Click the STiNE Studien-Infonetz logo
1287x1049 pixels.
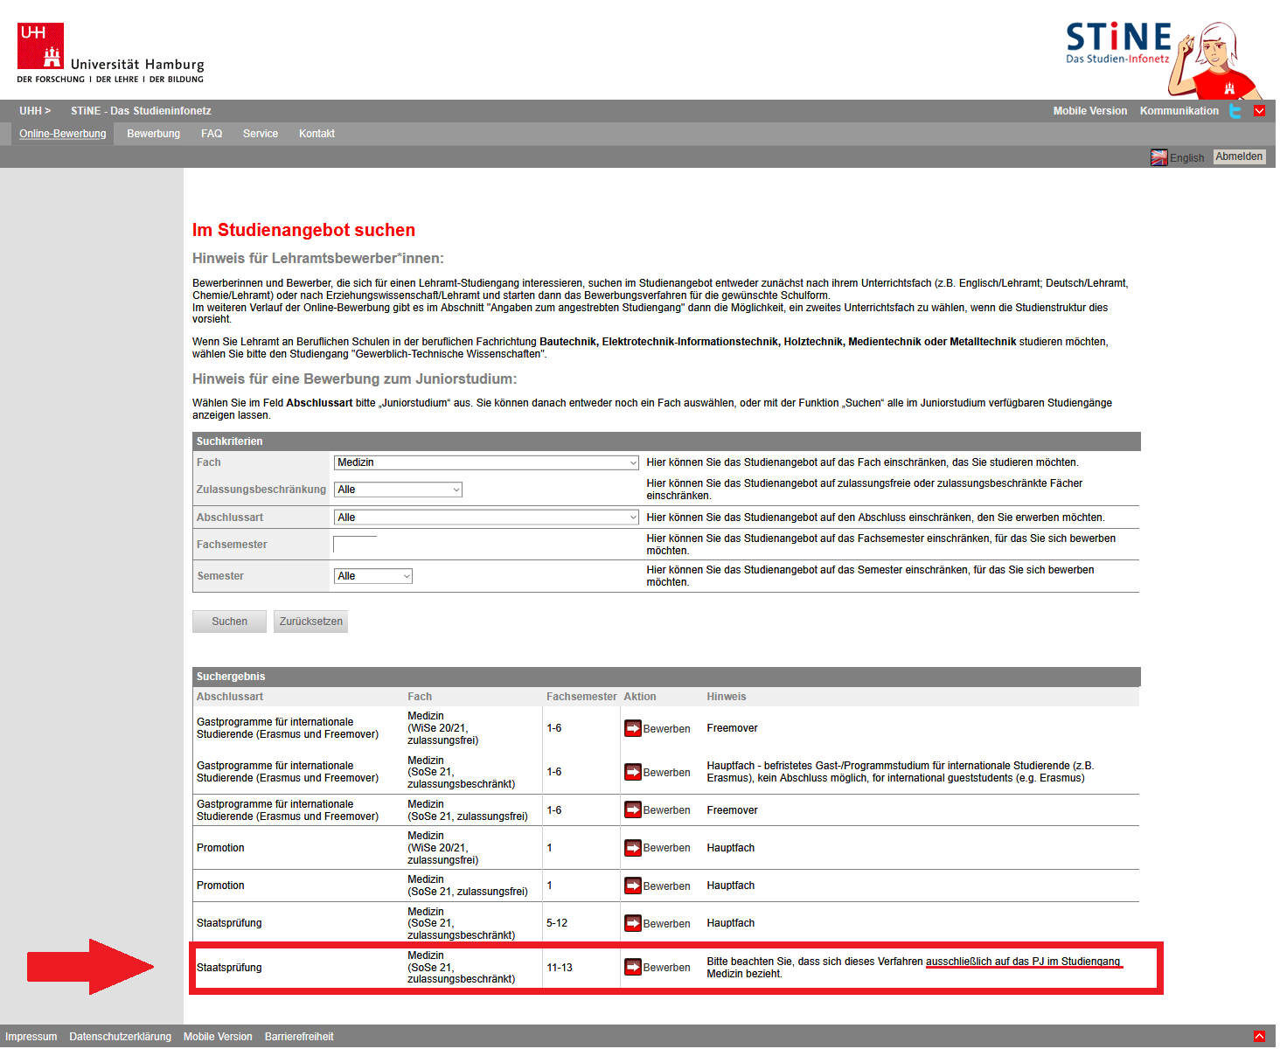(x=1117, y=44)
